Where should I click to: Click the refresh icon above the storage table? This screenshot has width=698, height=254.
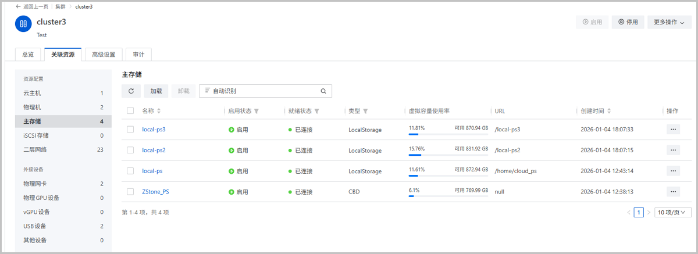click(x=131, y=91)
